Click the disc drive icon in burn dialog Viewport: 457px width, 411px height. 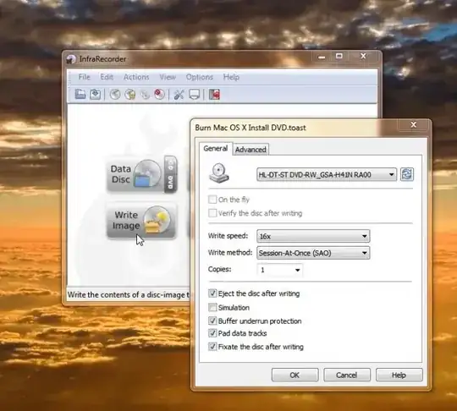[x=219, y=173]
